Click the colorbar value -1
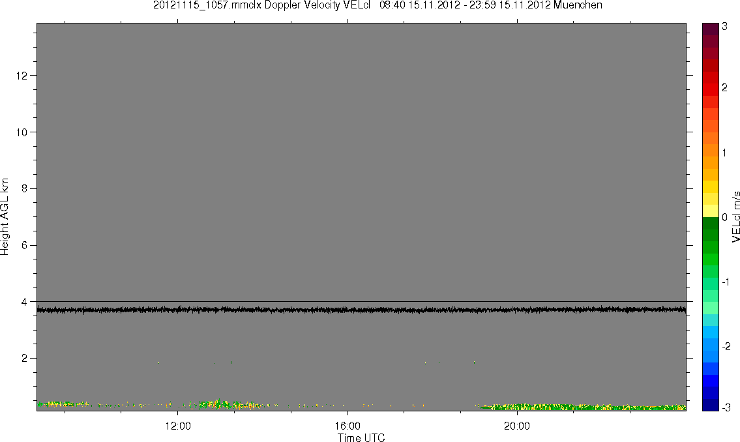Image resolution: width=740 pixels, height=442 pixels. click(726, 282)
